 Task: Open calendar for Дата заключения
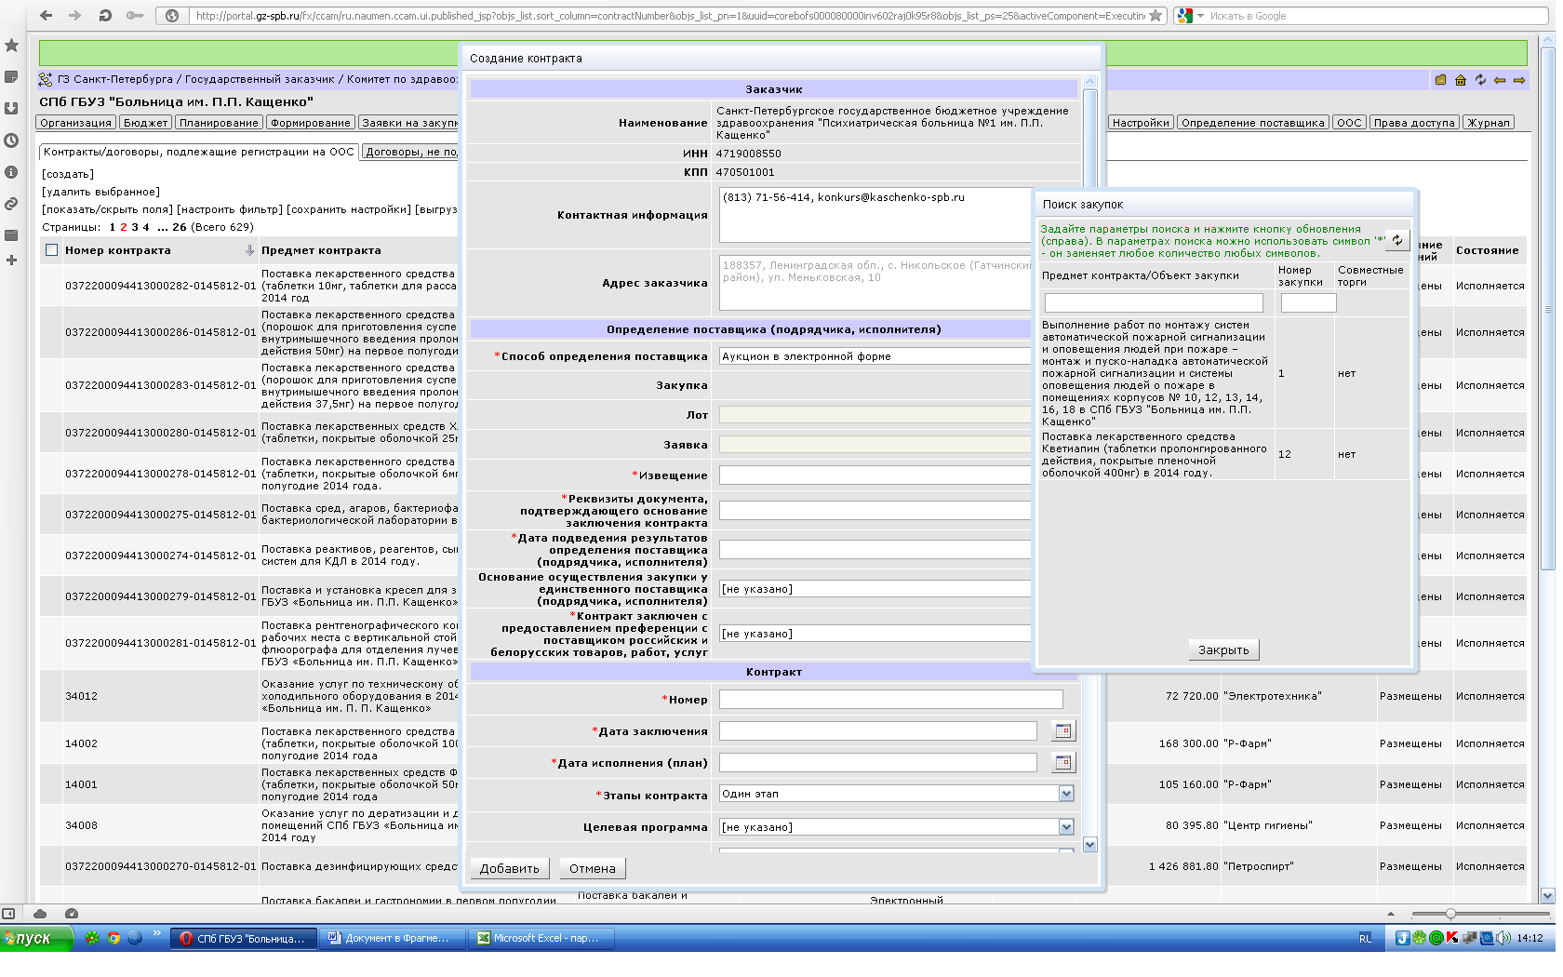[x=1063, y=731]
